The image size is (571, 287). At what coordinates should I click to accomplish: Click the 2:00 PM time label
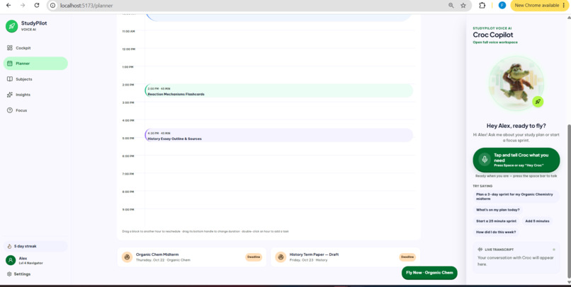point(128,85)
